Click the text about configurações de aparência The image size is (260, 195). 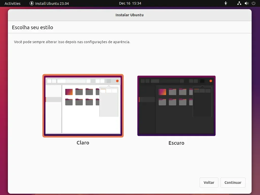[x=72, y=42]
